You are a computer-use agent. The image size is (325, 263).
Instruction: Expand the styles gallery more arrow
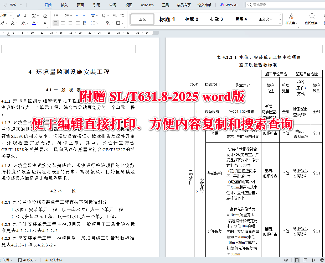click(x=280, y=23)
